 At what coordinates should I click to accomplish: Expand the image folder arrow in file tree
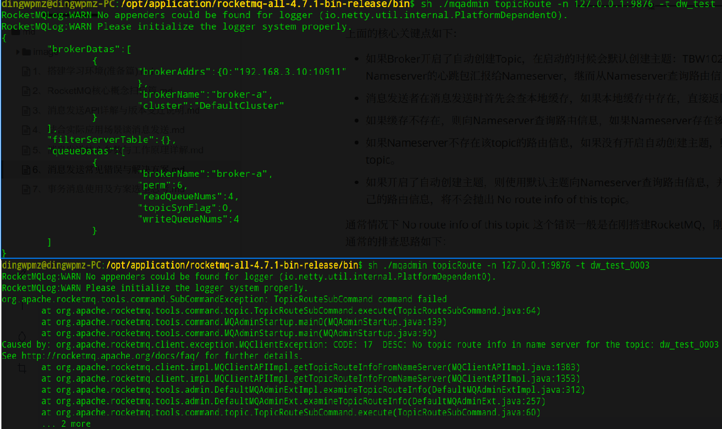(19, 52)
